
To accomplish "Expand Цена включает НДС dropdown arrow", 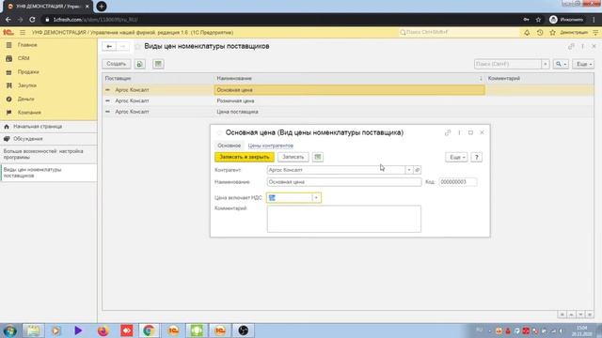I will point(316,198).
